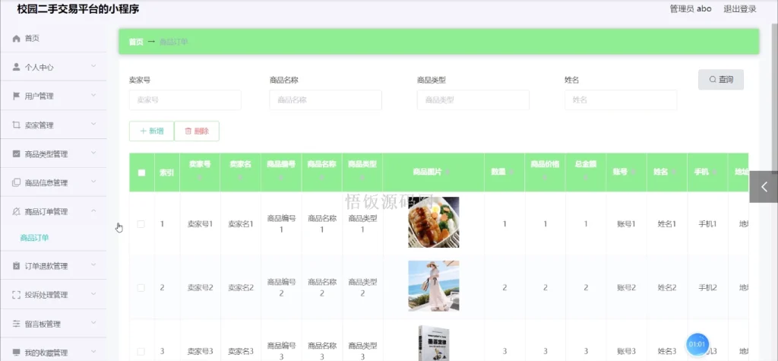Sort by the 姓名 column sort arrows

673,172
